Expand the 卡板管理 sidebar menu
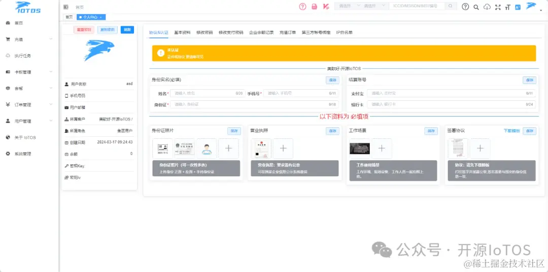The height and width of the screenshot is (272, 548). point(29,72)
